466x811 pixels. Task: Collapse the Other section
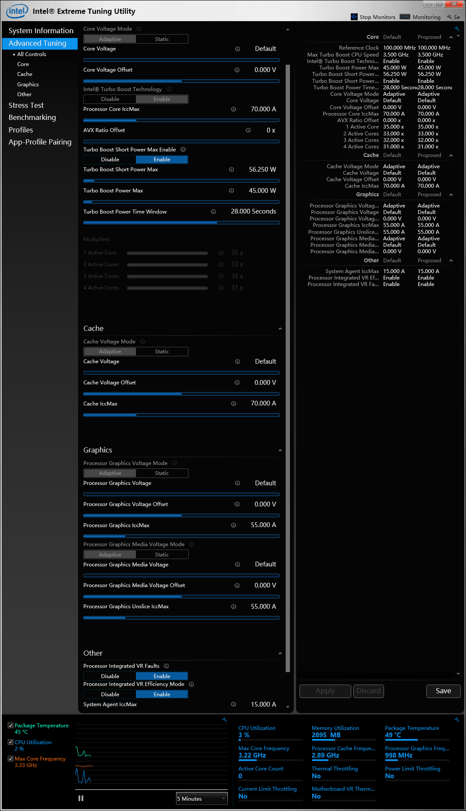(x=280, y=654)
